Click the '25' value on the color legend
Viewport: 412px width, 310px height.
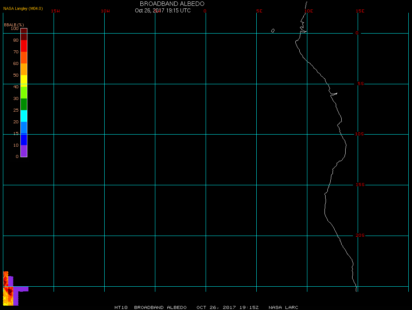pyautogui.click(x=16, y=110)
